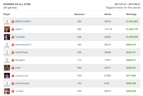Click the spade icon beside ActionFreak
This screenshot has width=143, height=96.
tap(13, 52)
